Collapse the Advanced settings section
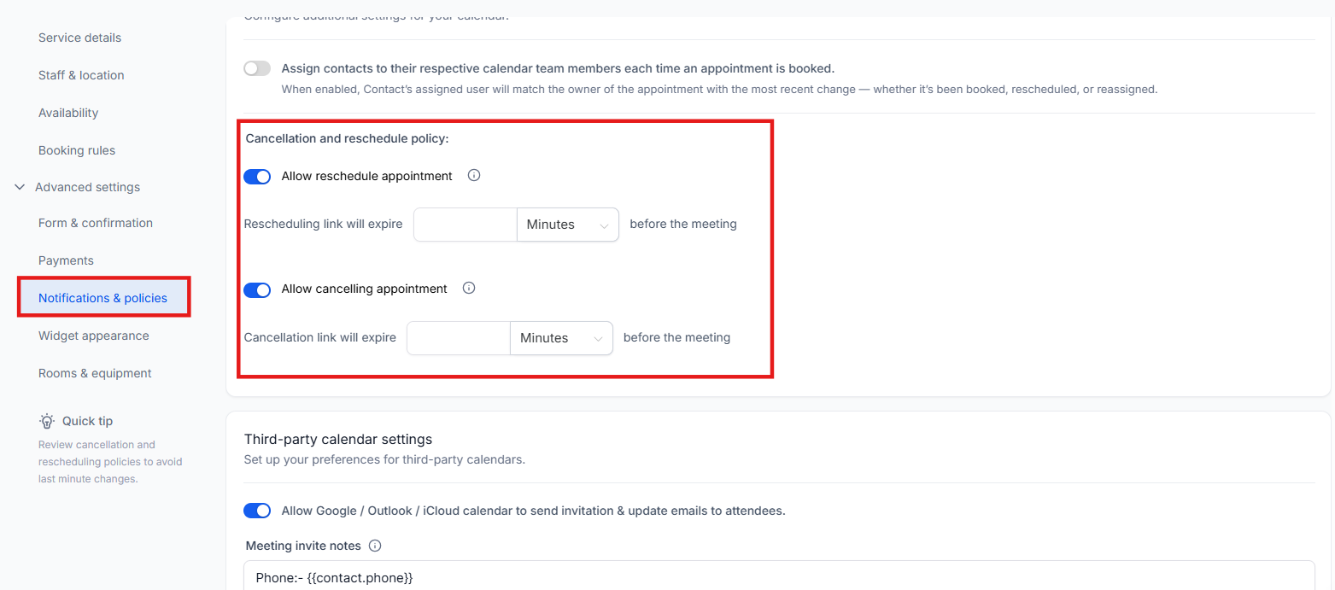The image size is (1335, 590). pos(20,187)
